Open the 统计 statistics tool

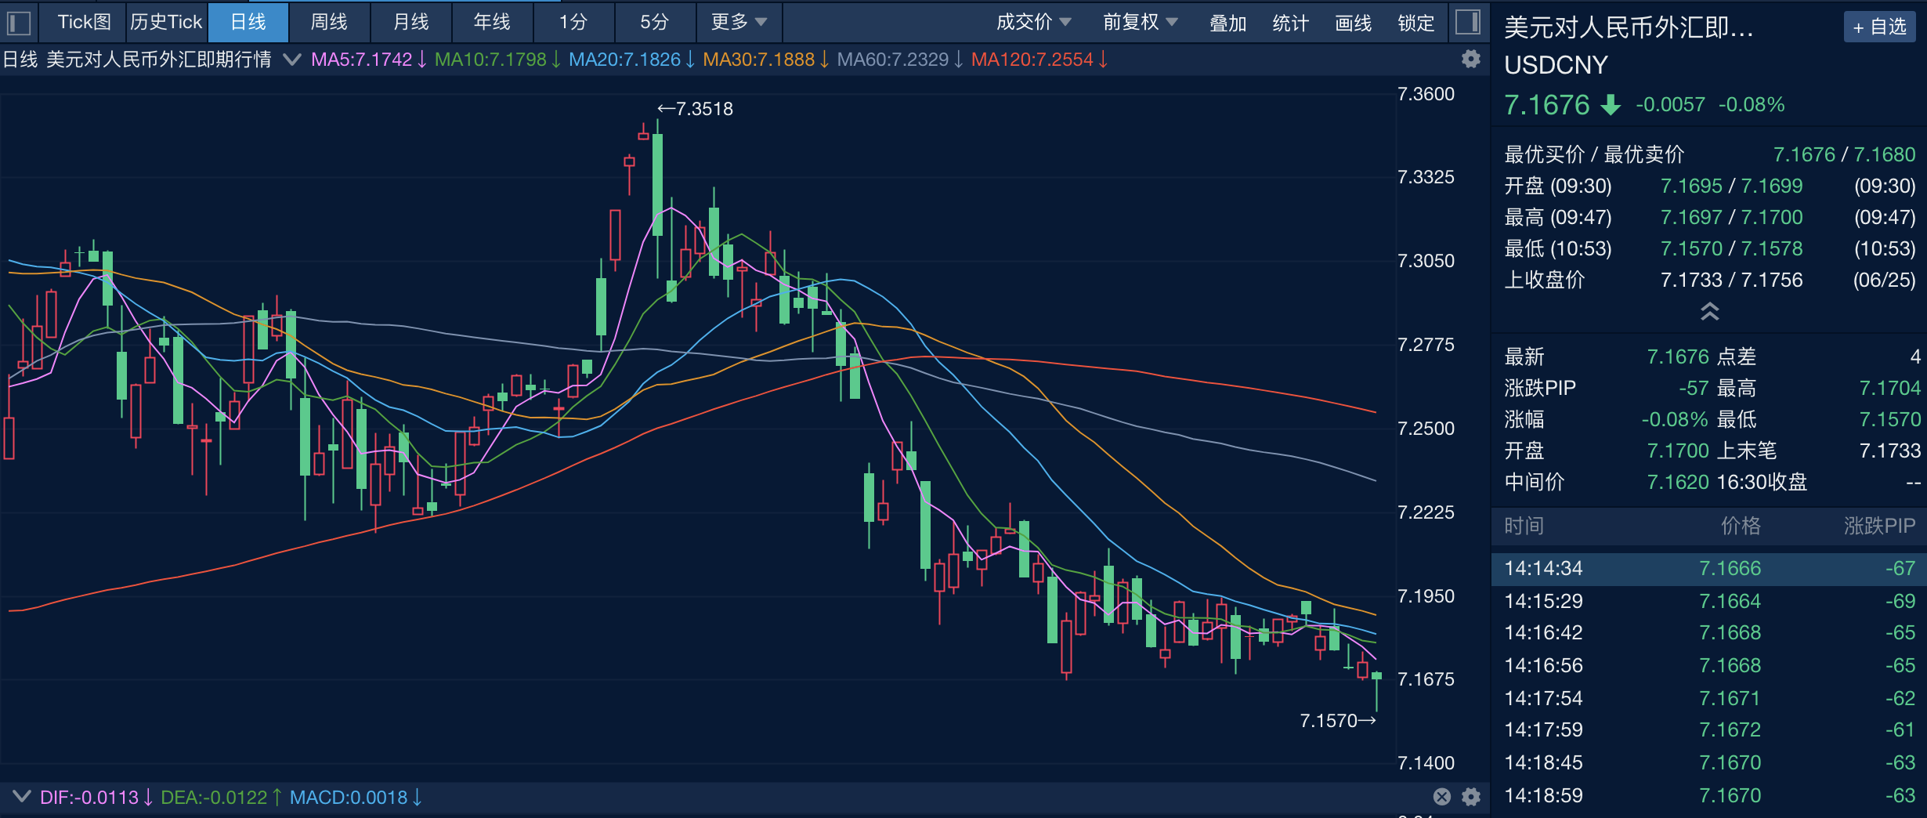[1290, 22]
